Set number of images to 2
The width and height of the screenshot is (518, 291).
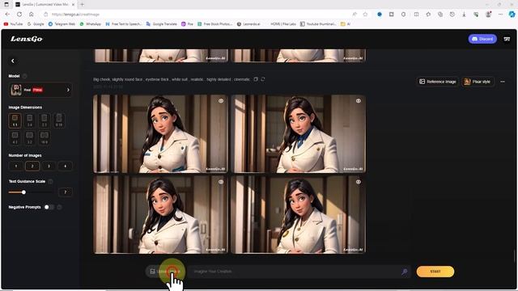[x=32, y=166]
